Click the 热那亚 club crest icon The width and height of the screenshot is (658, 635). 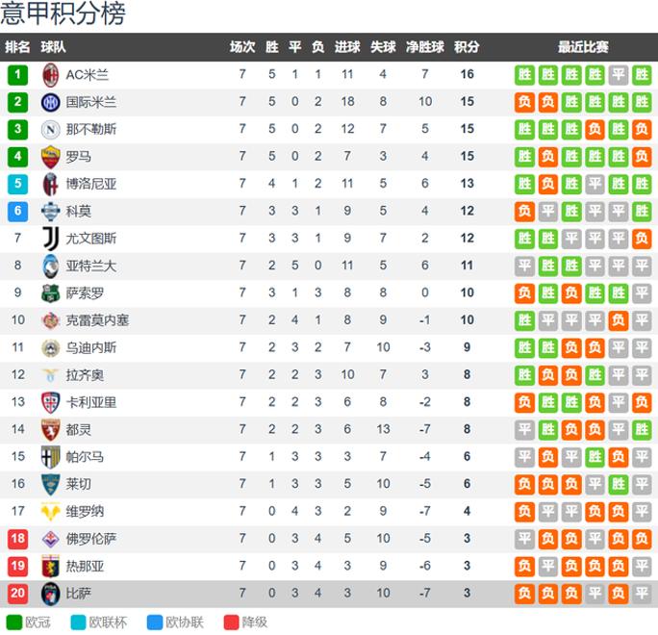coord(51,567)
